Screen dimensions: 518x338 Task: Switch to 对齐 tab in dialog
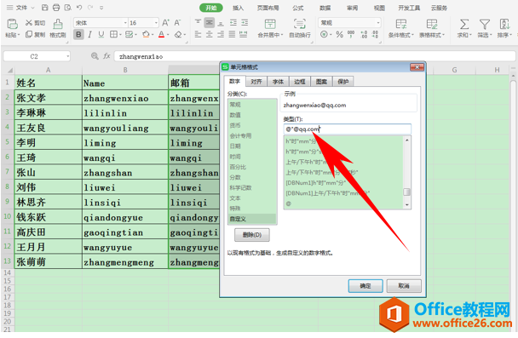coord(256,82)
